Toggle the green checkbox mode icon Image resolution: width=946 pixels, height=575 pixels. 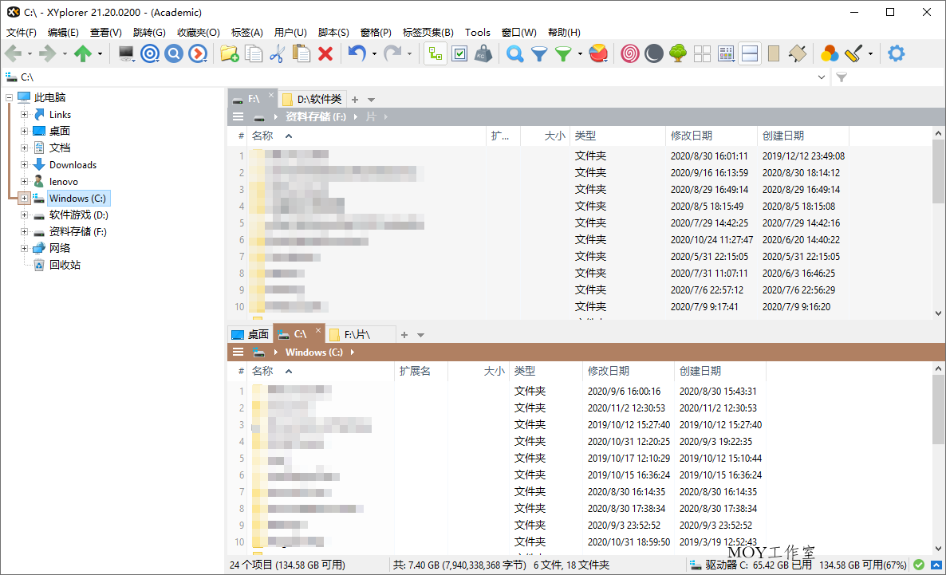click(459, 53)
